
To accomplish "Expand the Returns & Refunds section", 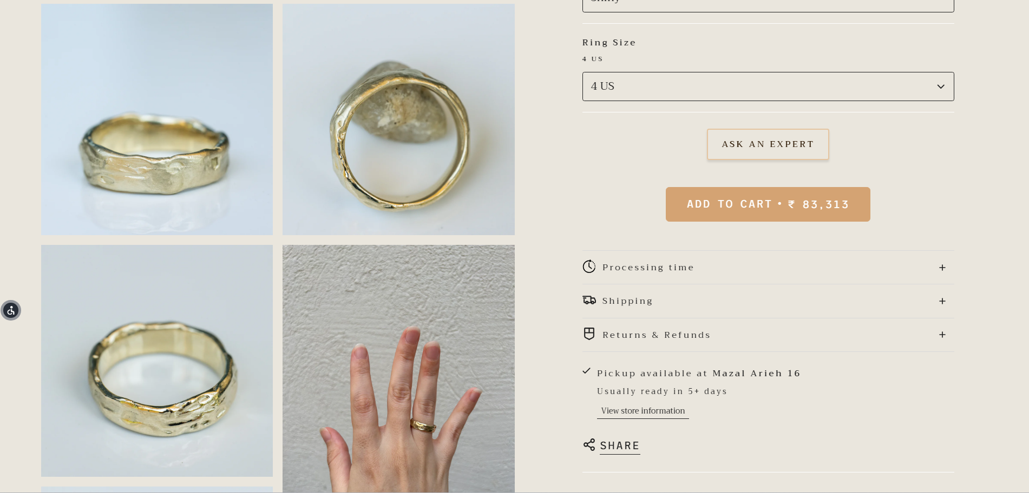I will [x=656, y=335].
